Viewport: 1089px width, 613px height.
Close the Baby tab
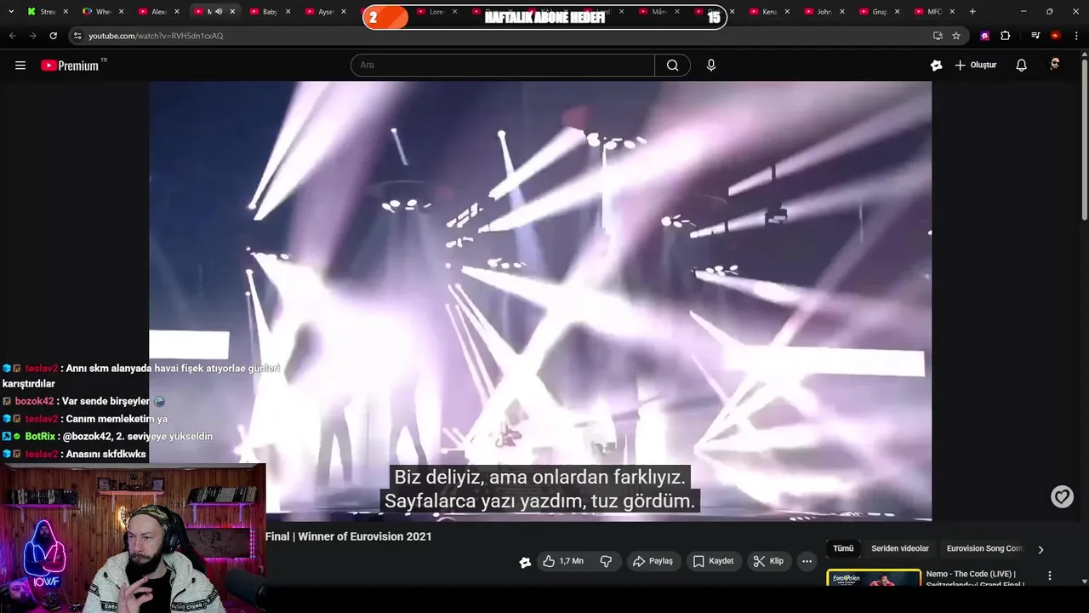click(x=288, y=12)
